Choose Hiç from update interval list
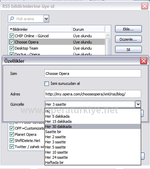150x169 pixels. pyautogui.click(x=93, y=111)
